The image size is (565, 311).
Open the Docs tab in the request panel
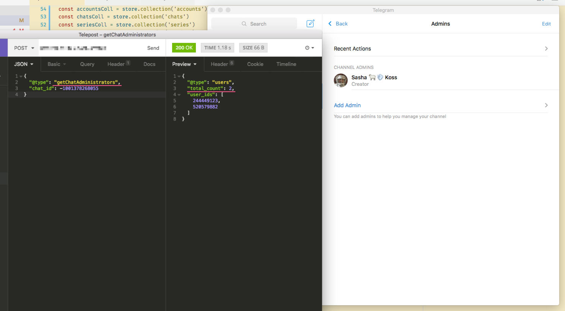point(149,64)
